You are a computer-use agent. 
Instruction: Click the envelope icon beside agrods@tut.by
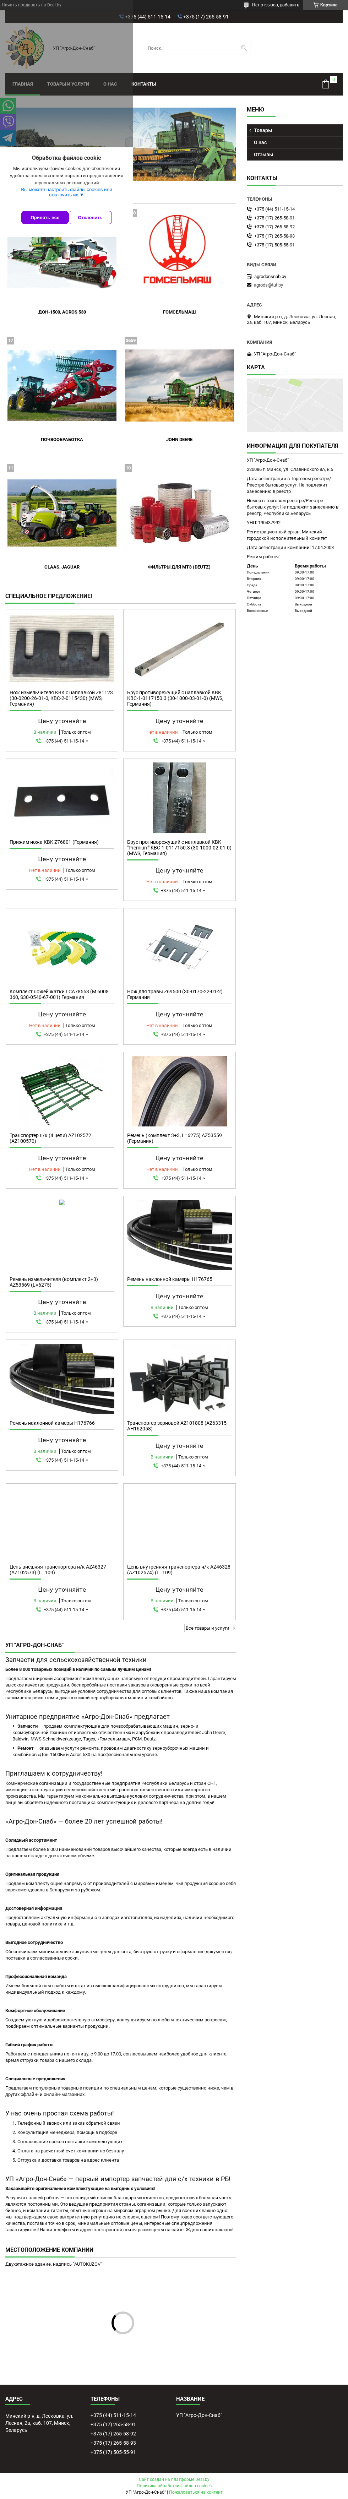[x=249, y=285]
